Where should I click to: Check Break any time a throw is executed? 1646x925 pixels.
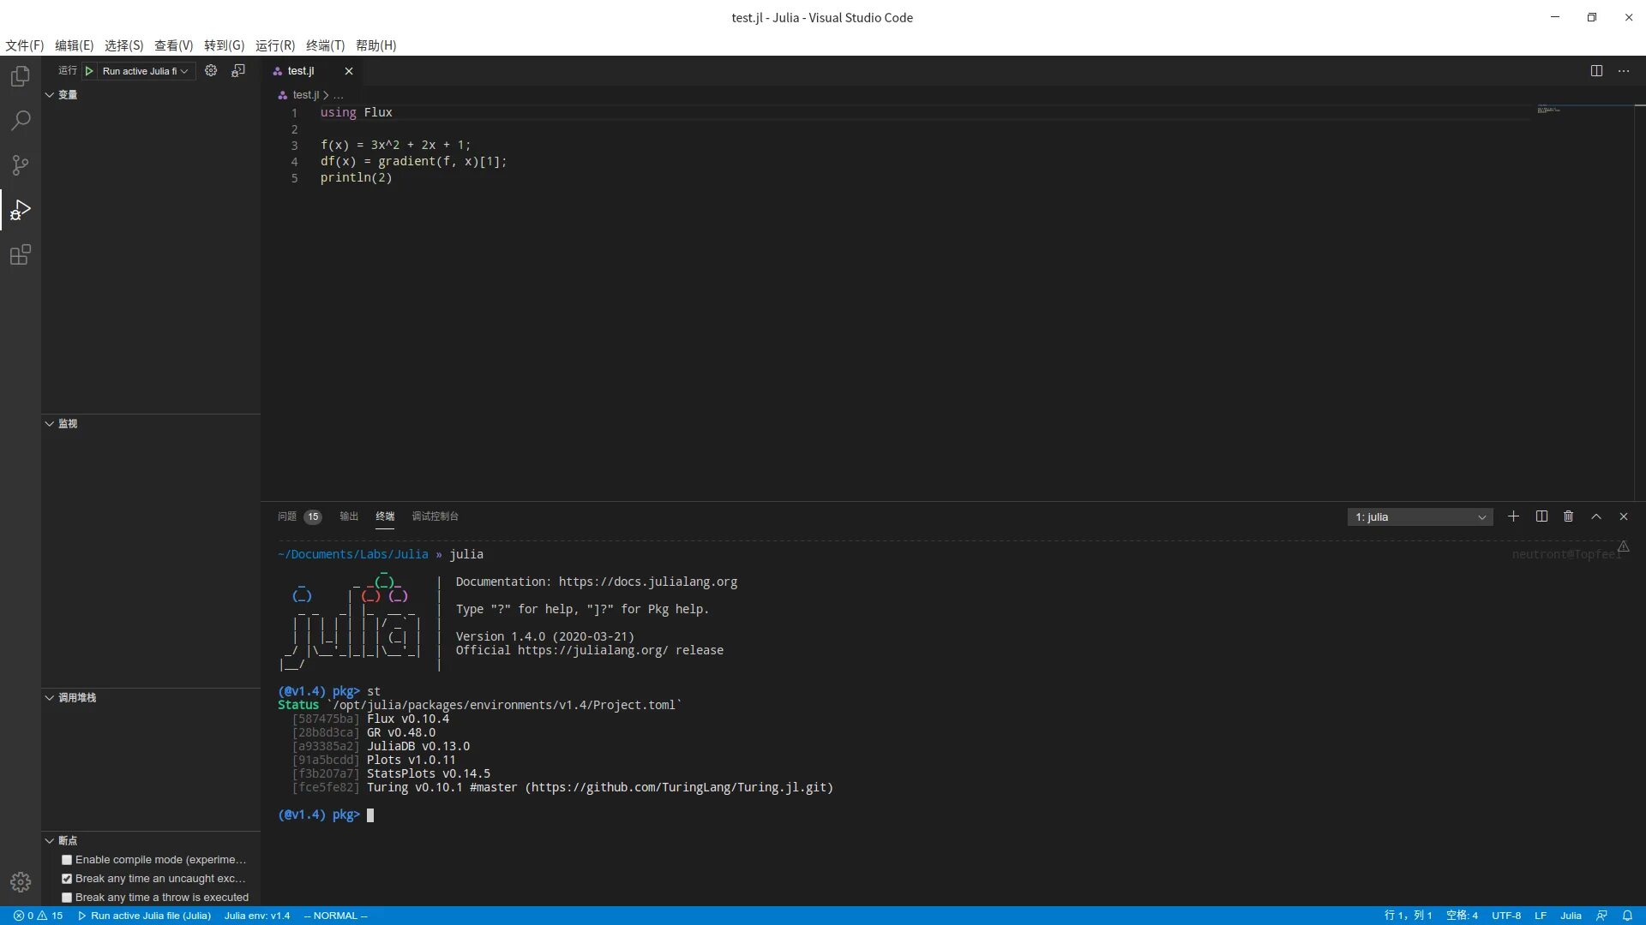tap(67, 898)
